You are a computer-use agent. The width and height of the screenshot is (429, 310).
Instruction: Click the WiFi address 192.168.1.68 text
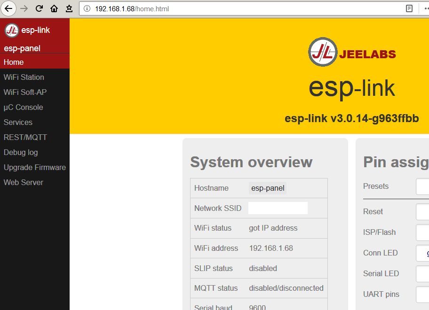click(x=271, y=248)
